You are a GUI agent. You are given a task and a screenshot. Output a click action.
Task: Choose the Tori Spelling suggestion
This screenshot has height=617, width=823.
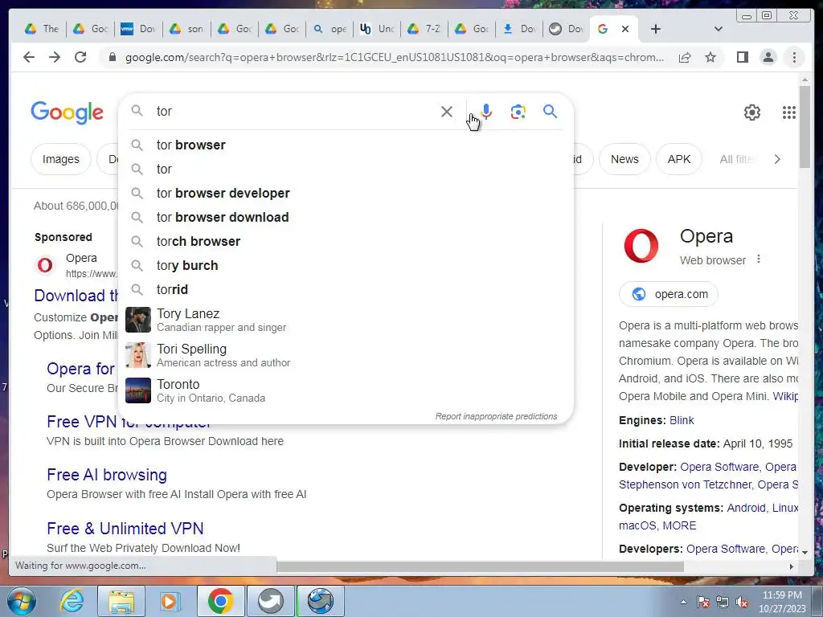click(x=346, y=355)
